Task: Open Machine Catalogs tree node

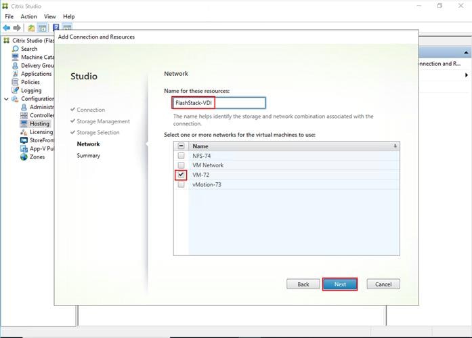Action: (x=37, y=57)
